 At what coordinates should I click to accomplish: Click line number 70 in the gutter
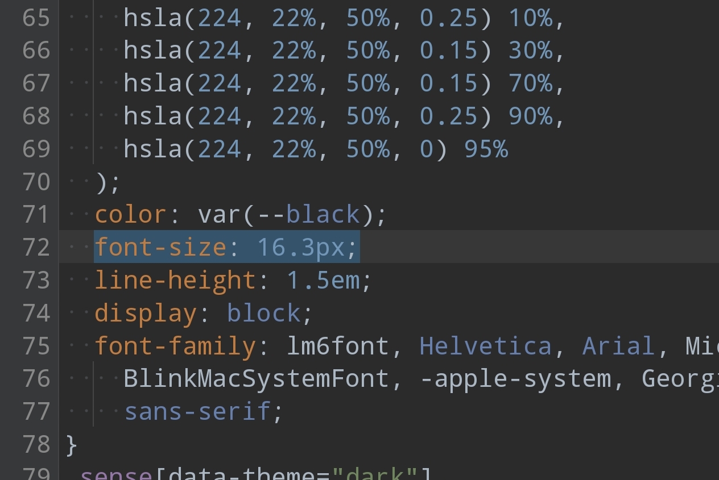pos(36,182)
